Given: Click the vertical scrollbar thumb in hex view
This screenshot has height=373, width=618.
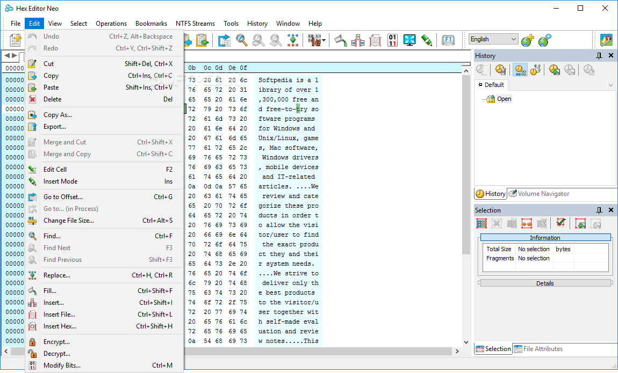Looking at the screenshot, I should 466,164.
